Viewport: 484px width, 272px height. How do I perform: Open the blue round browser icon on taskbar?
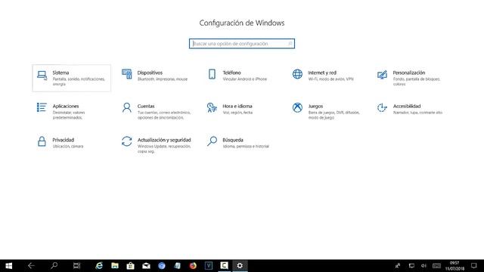[162, 265]
